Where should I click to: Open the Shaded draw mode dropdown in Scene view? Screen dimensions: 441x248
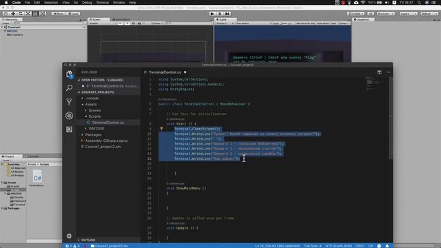102,23
